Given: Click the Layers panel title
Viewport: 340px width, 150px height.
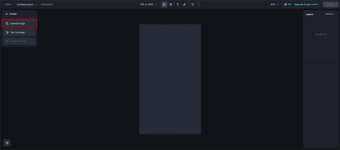Looking at the screenshot, I should point(310,14).
